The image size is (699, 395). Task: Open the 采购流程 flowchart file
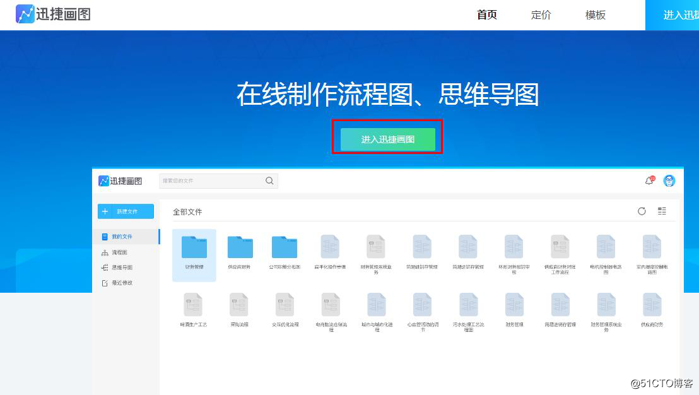(x=239, y=310)
